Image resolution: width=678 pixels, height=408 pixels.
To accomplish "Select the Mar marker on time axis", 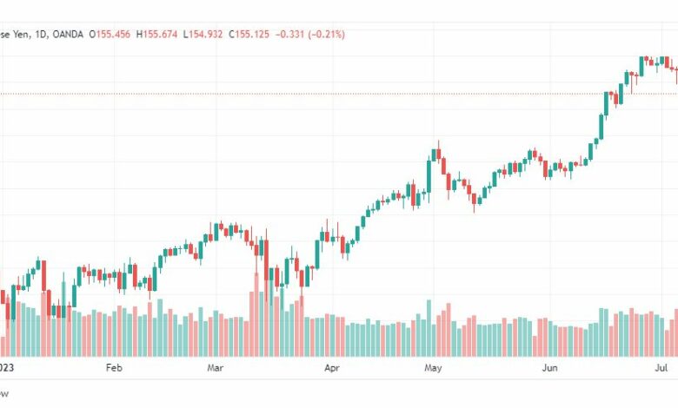I will tap(215, 368).
